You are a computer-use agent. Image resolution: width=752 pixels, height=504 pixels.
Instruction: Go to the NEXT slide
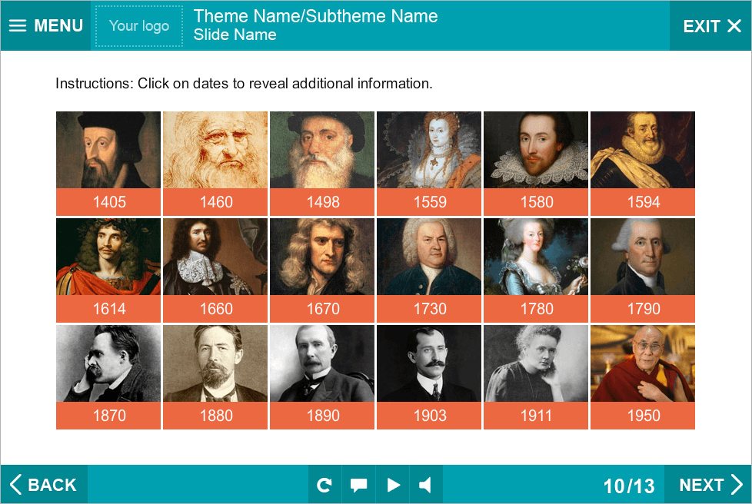[x=709, y=485]
